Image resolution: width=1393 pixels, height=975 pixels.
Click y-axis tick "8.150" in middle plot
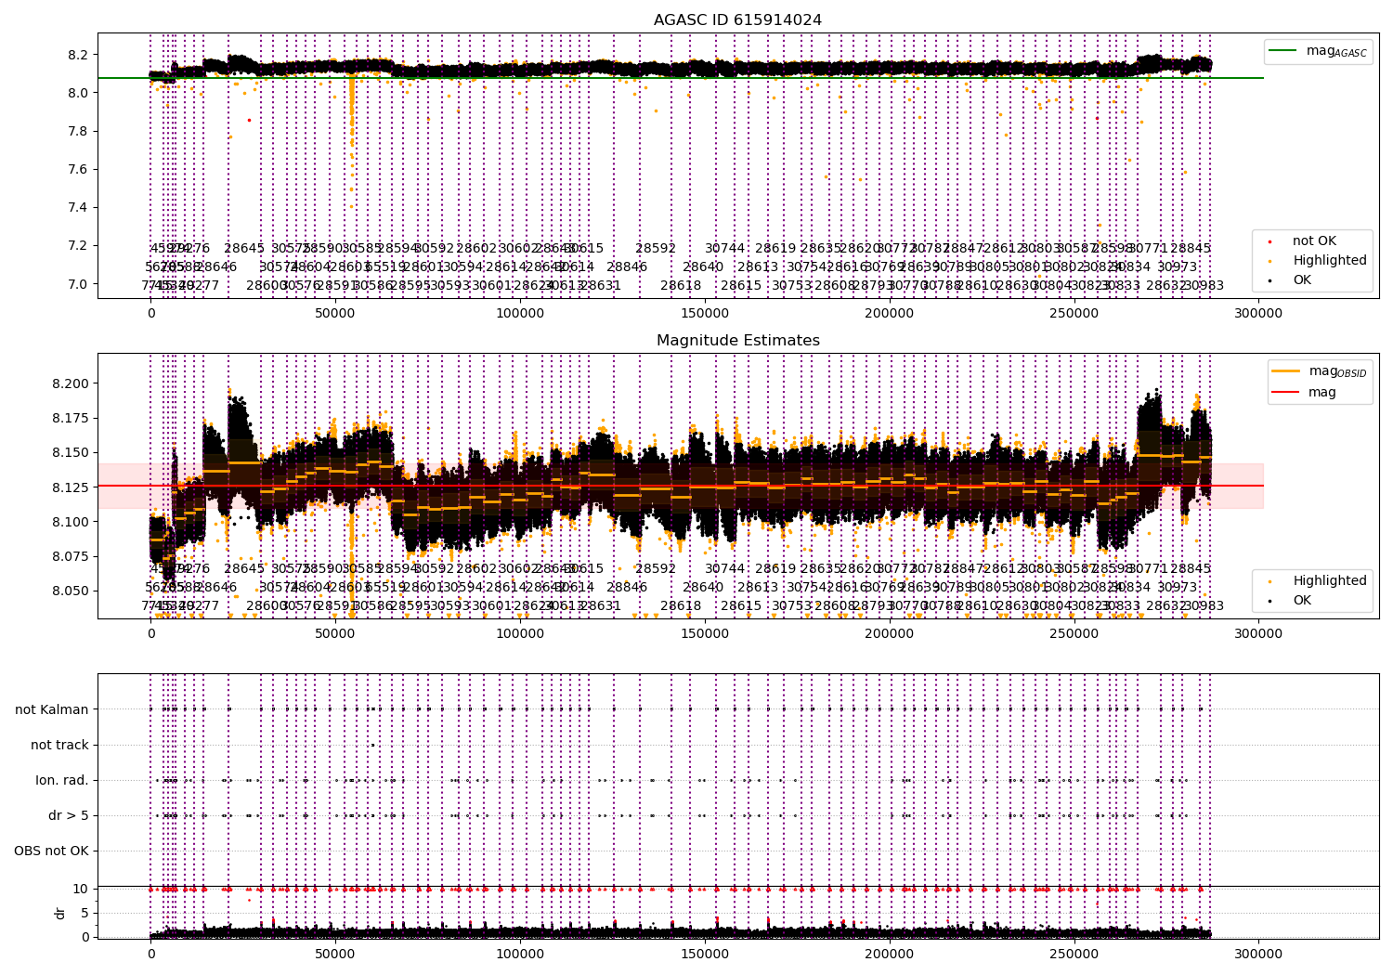click(71, 453)
